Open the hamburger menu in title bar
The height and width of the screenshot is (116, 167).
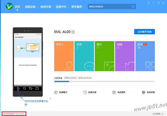pos(148,3)
